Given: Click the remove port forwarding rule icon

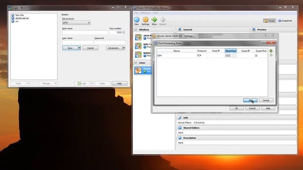Looking at the screenshot, I should 271,55.
